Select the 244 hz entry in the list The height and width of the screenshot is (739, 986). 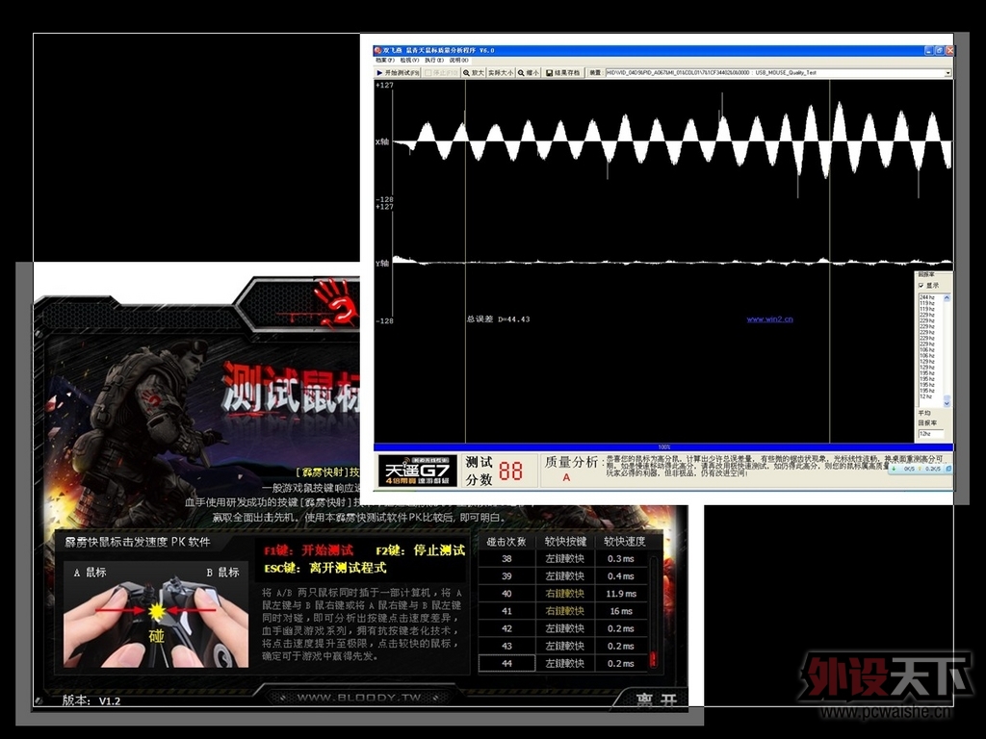(x=929, y=297)
